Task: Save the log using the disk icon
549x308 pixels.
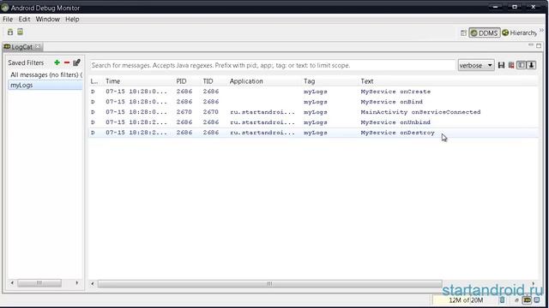Action: (501, 65)
